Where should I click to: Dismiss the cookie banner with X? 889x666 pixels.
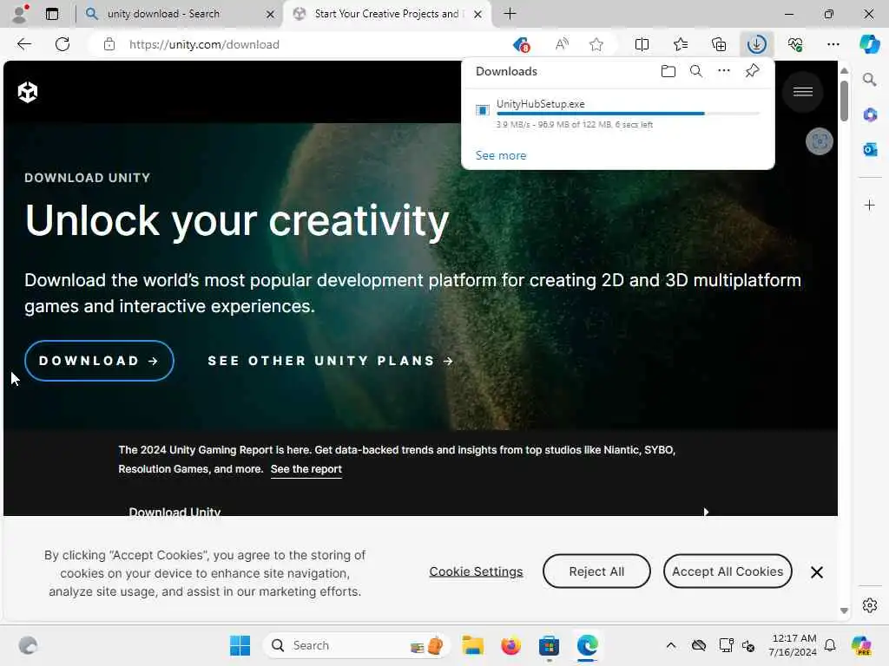click(x=816, y=572)
